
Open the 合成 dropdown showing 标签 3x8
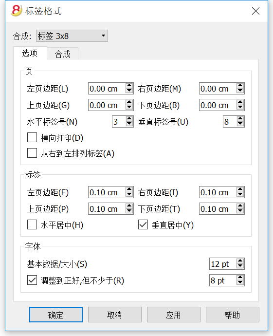tap(72, 36)
